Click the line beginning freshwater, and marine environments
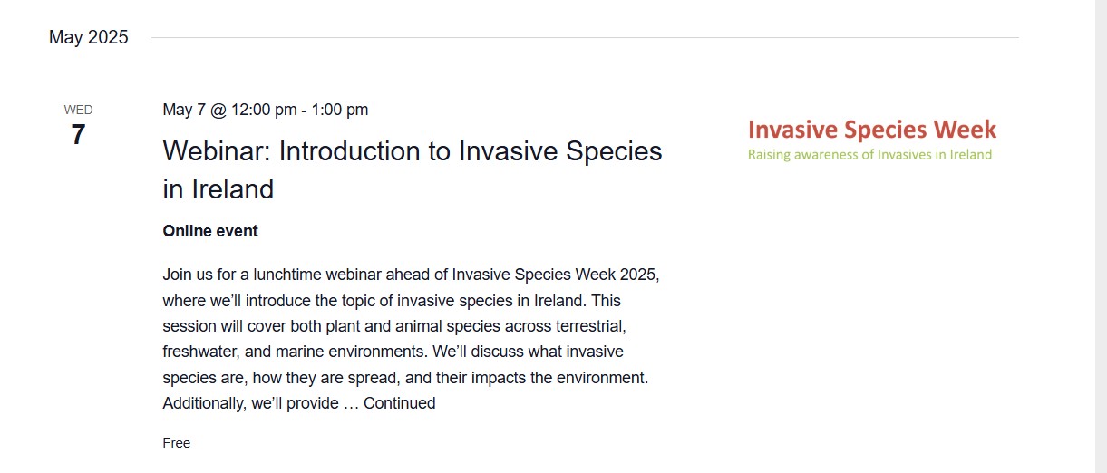The height and width of the screenshot is (473, 1107). [x=393, y=351]
